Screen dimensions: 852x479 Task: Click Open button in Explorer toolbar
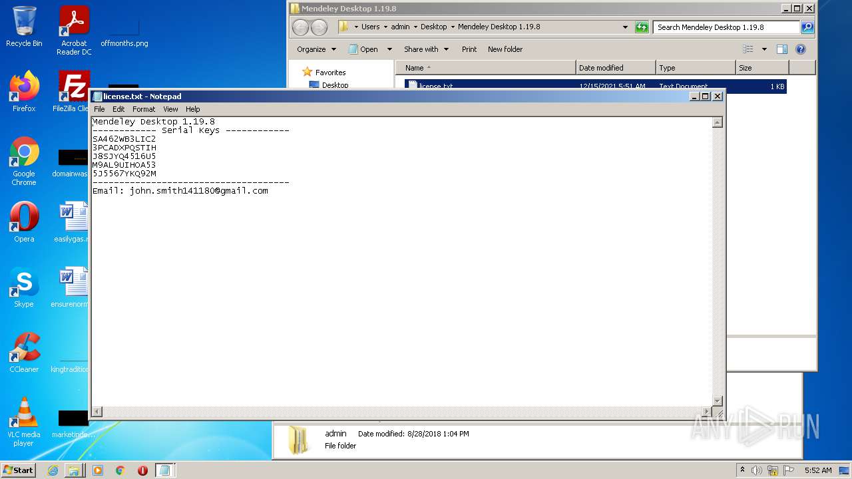(363, 49)
